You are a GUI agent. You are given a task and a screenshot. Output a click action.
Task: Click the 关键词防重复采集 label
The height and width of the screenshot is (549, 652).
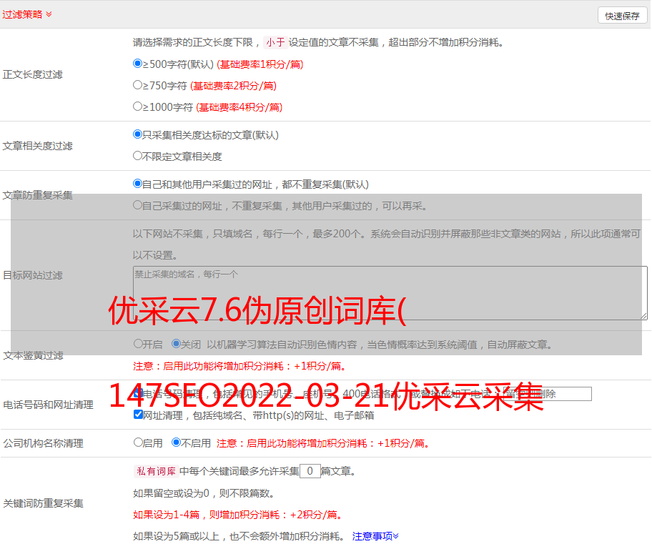tap(43, 503)
